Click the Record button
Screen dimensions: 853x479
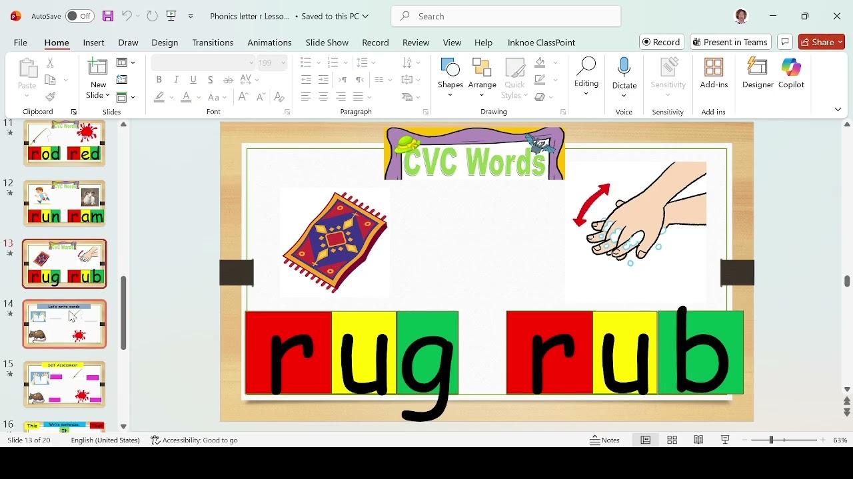coord(662,42)
